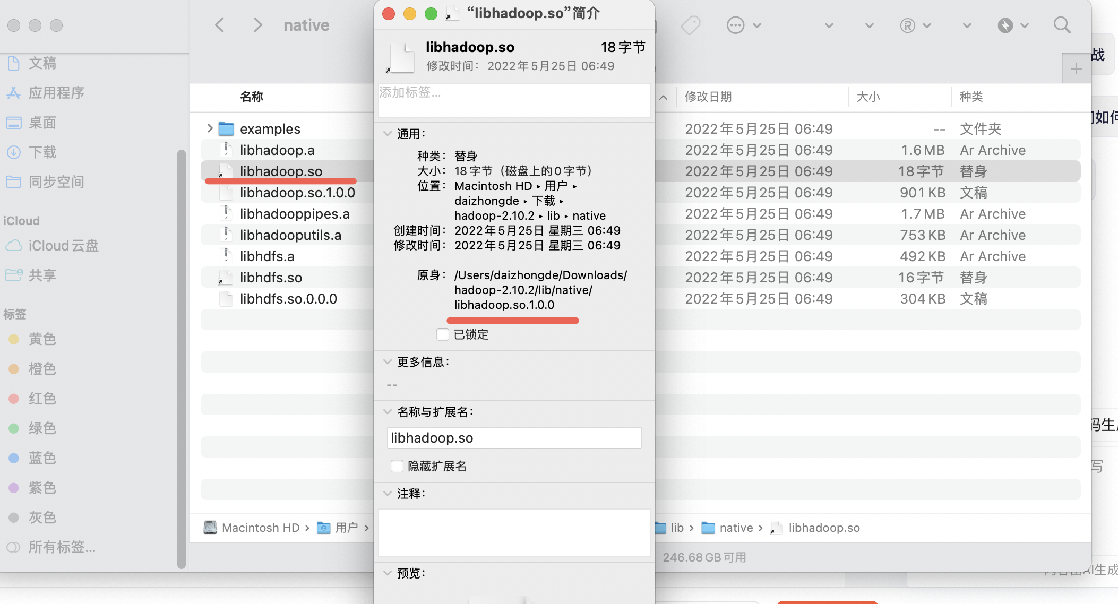
Task: Collapse the 注释 section
Action: pyautogui.click(x=388, y=494)
